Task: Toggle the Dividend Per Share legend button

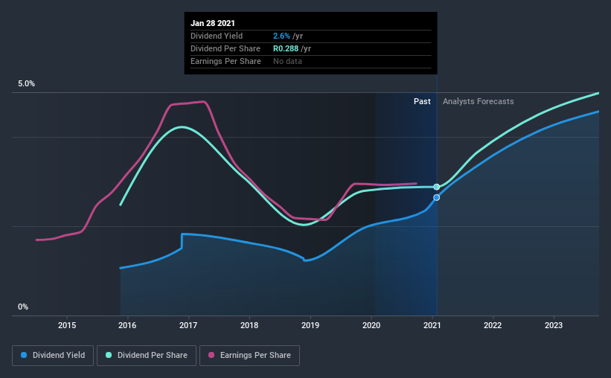Action: (147, 356)
